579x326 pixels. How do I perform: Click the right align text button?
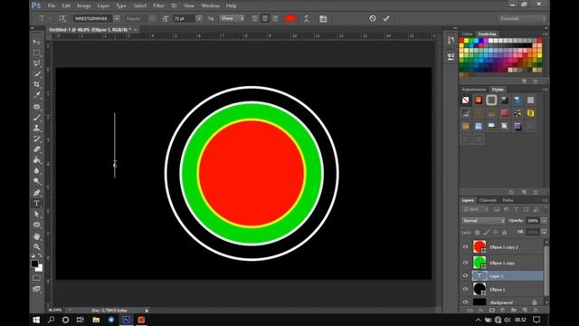tap(275, 18)
